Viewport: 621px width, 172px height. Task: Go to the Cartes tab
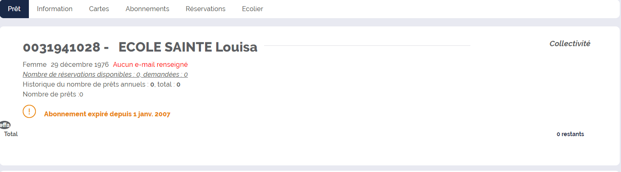tap(99, 9)
